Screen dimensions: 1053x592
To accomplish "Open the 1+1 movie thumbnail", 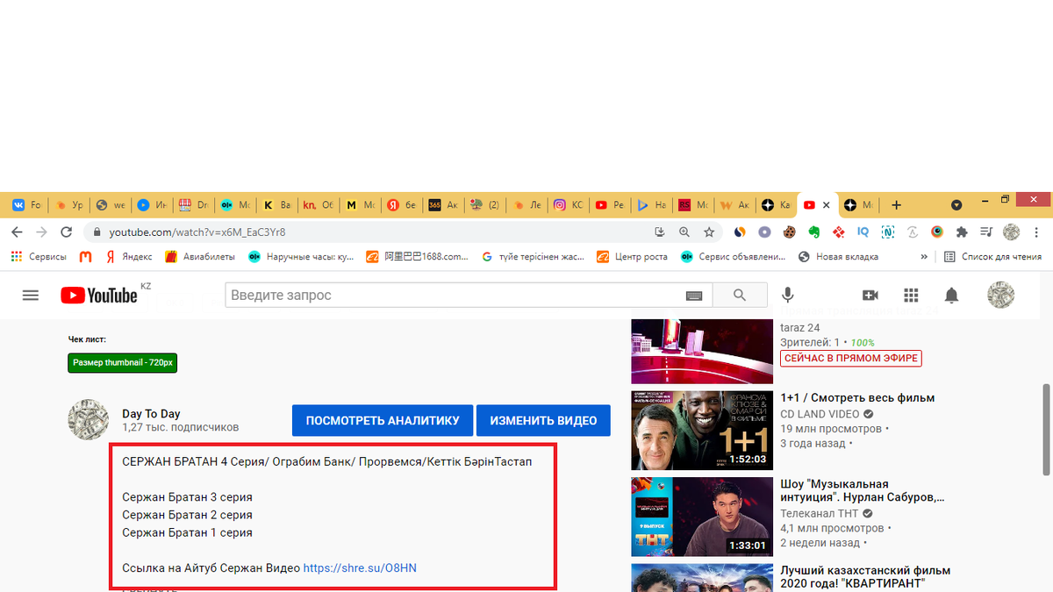I will [701, 431].
